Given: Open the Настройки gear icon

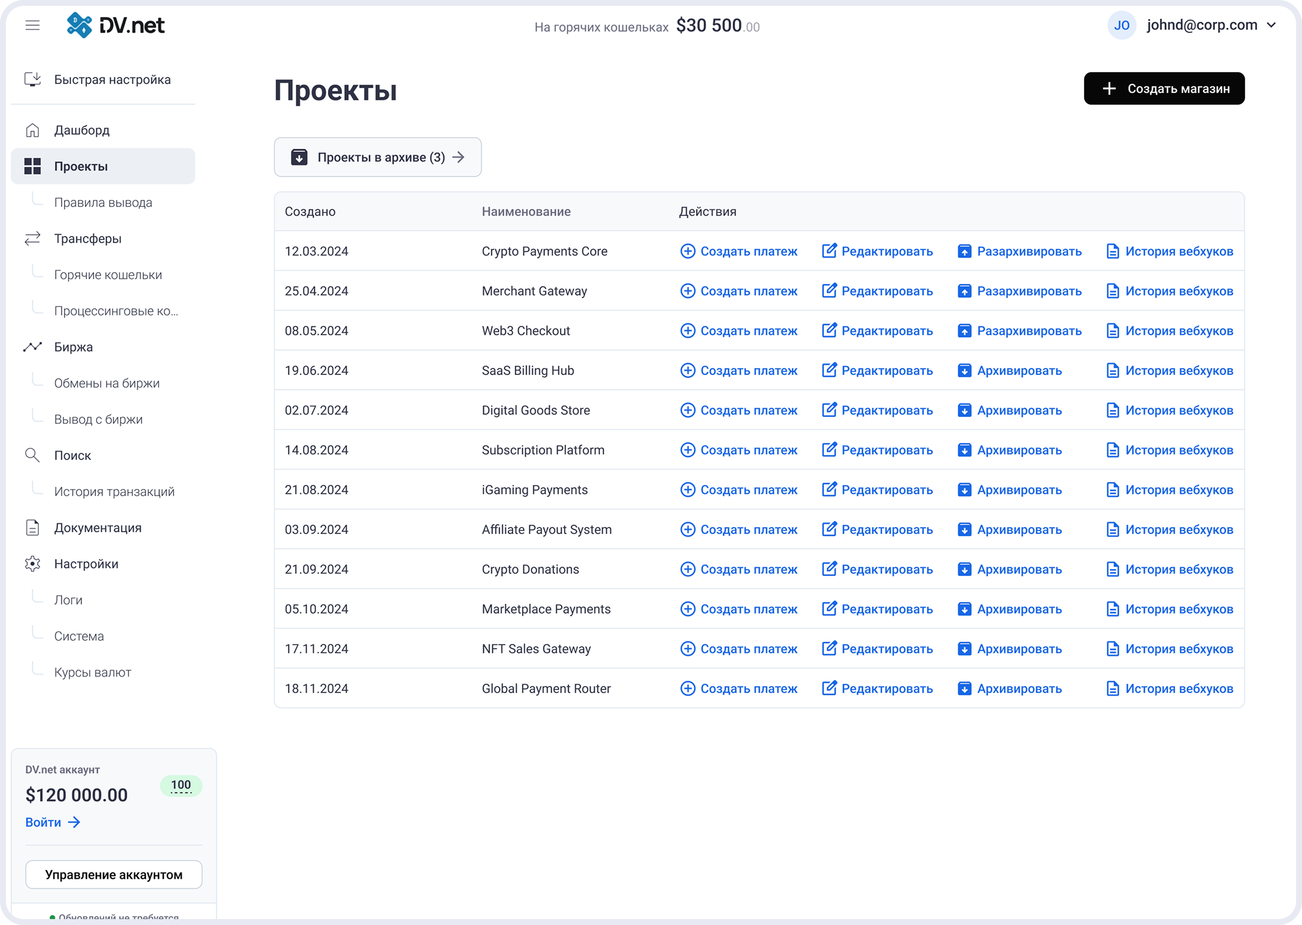Looking at the screenshot, I should tap(33, 564).
